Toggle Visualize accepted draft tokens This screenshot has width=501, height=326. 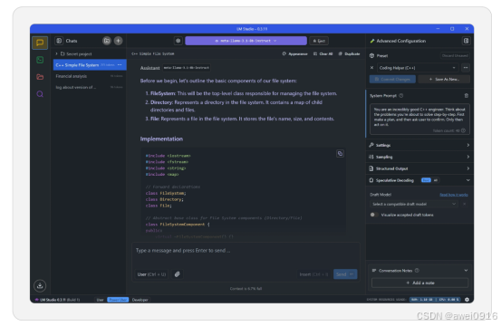[x=373, y=215]
